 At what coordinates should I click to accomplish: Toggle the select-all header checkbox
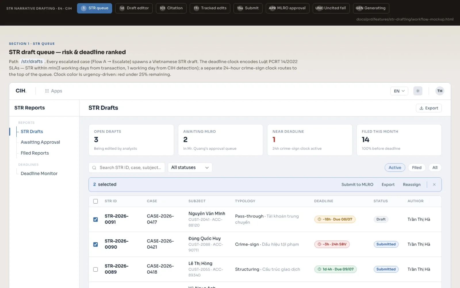pyautogui.click(x=95, y=201)
